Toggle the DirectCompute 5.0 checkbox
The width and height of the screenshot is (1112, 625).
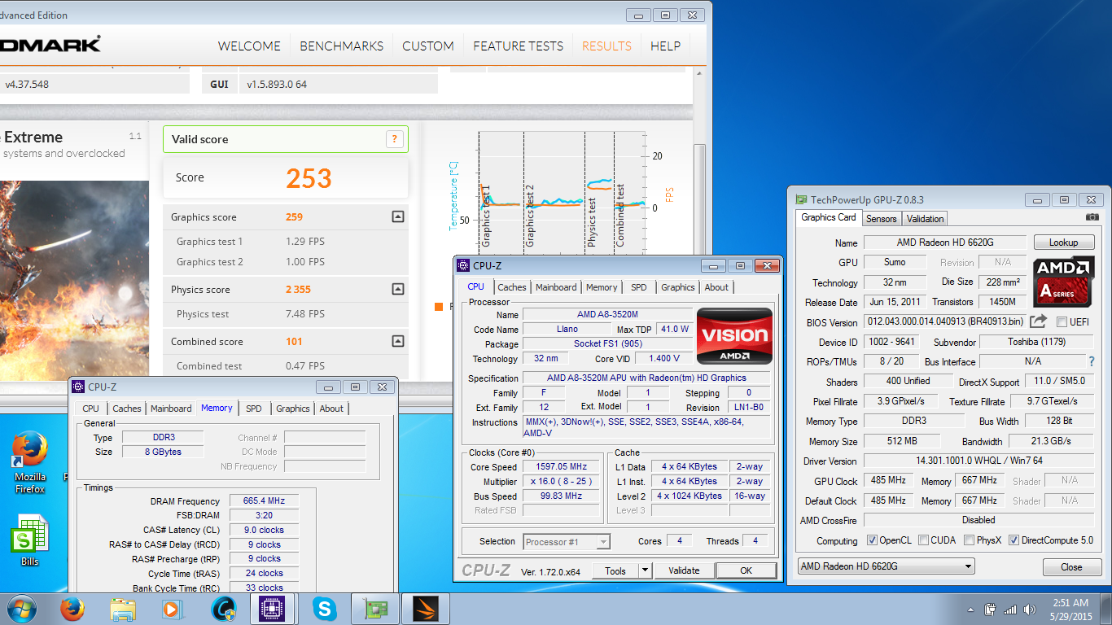click(x=1013, y=540)
